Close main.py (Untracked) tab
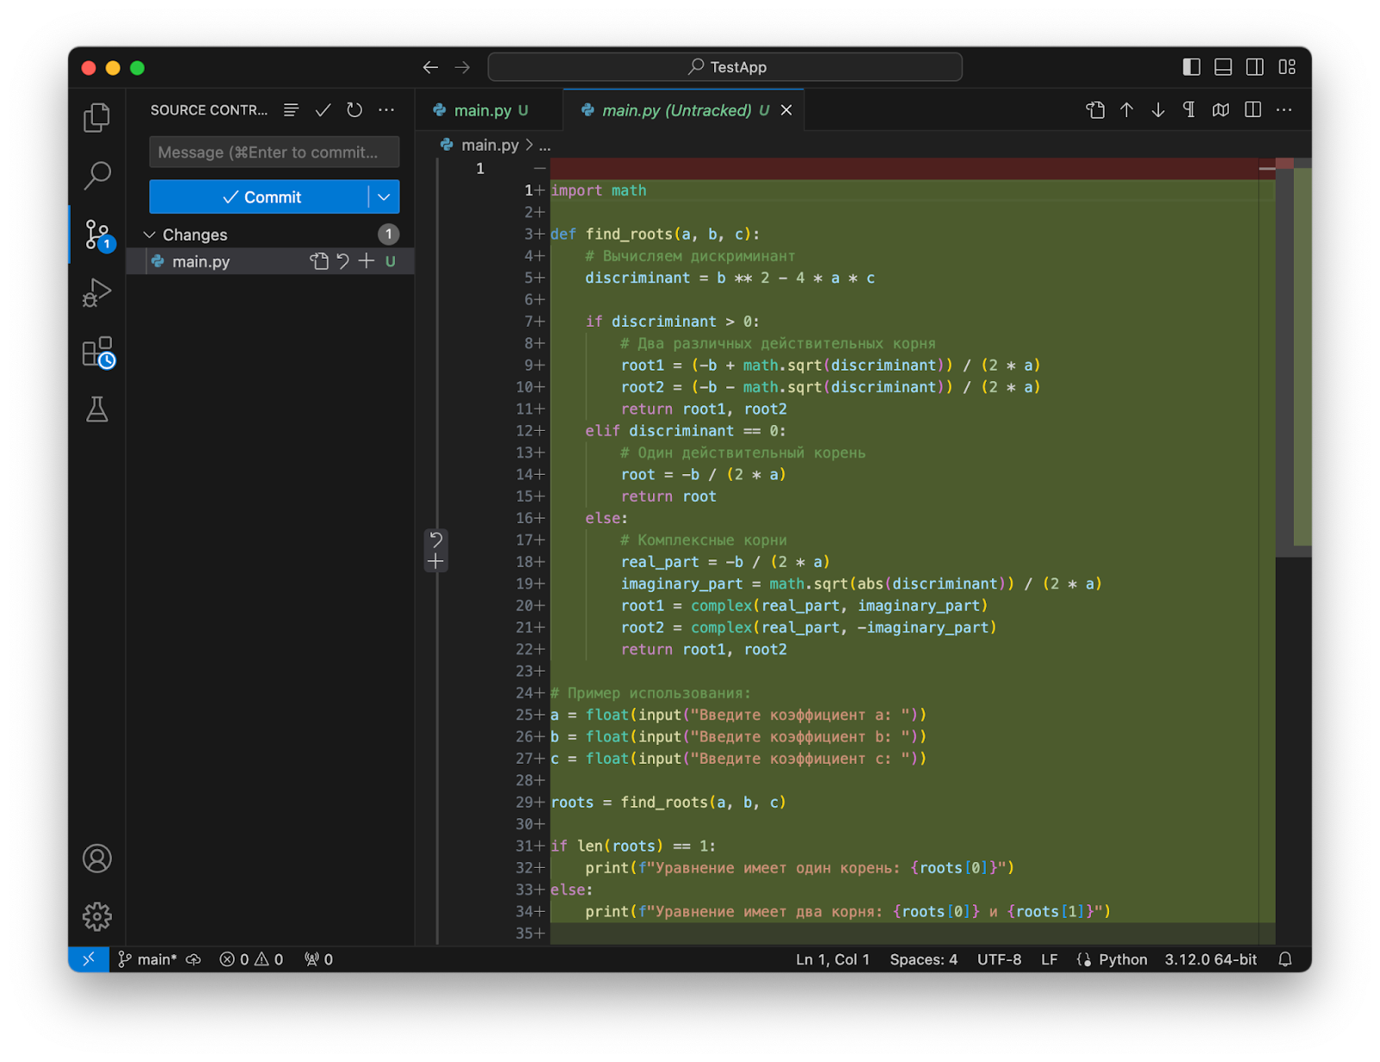Screen dimensions: 1380x1062 click(x=787, y=110)
